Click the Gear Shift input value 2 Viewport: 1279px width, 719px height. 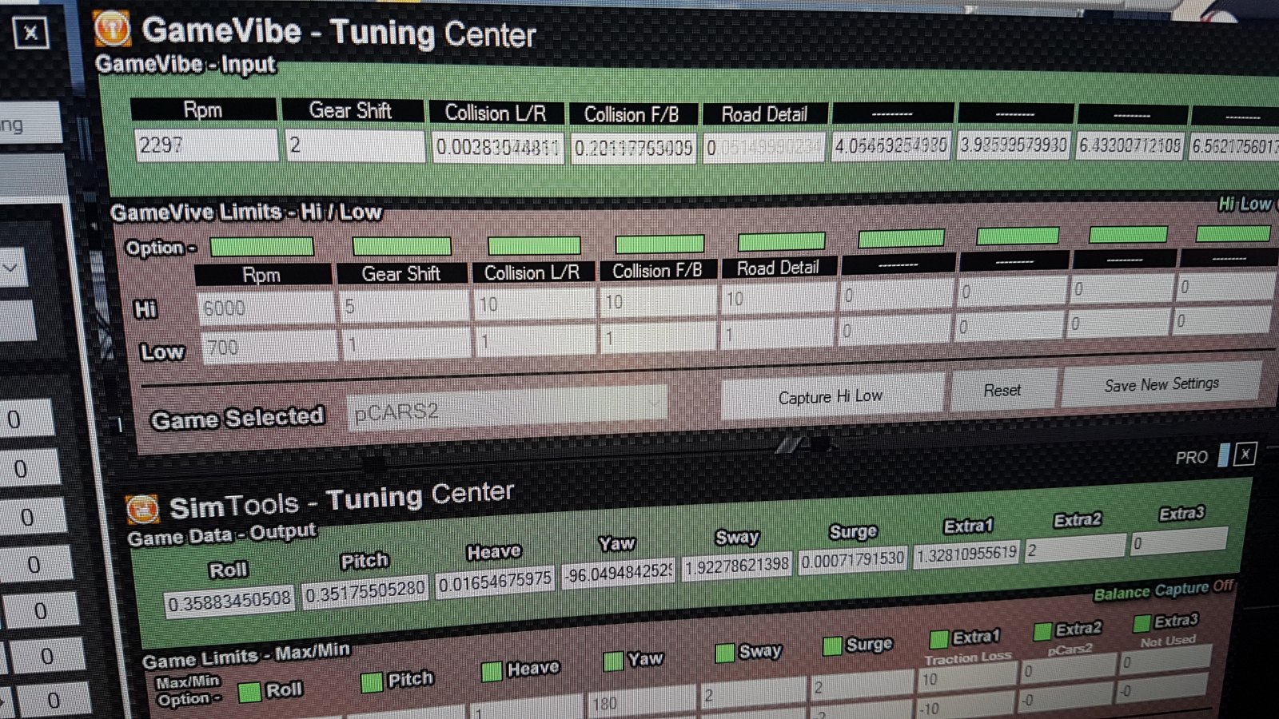tap(354, 145)
